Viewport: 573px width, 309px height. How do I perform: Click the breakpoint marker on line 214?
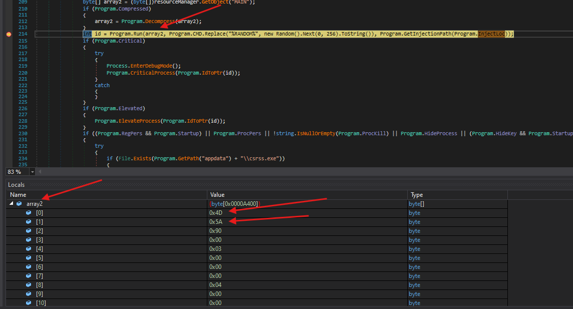pos(9,34)
